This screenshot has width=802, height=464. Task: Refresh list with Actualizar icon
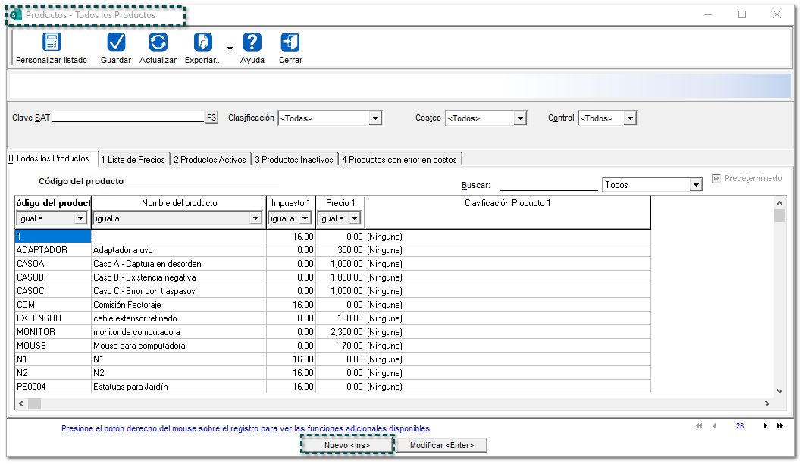tap(158, 42)
